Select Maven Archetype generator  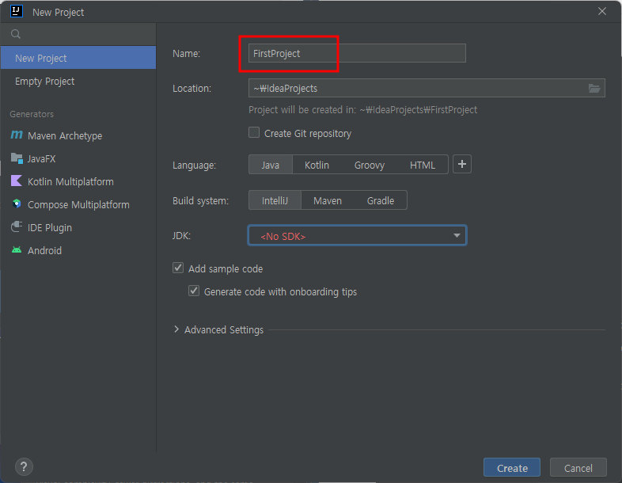click(78, 135)
